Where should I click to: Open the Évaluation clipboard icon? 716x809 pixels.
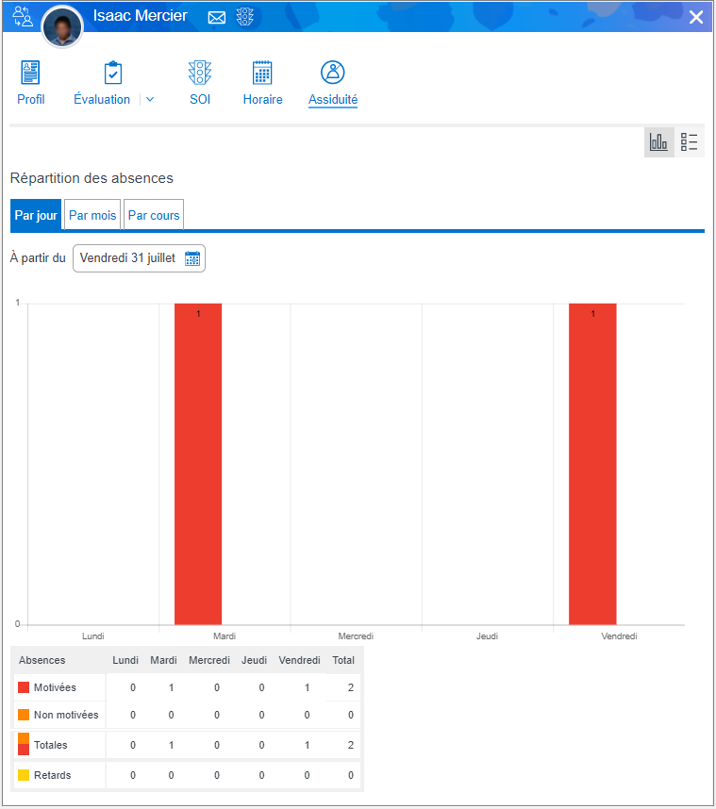click(113, 74)
